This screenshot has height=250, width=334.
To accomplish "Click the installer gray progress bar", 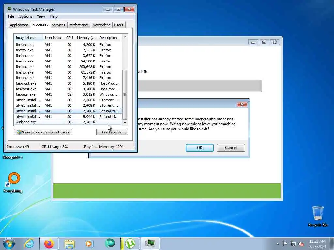I will click(200, 86).
